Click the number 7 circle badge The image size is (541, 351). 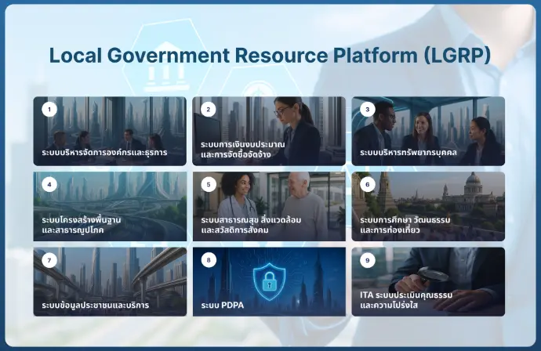49,260
